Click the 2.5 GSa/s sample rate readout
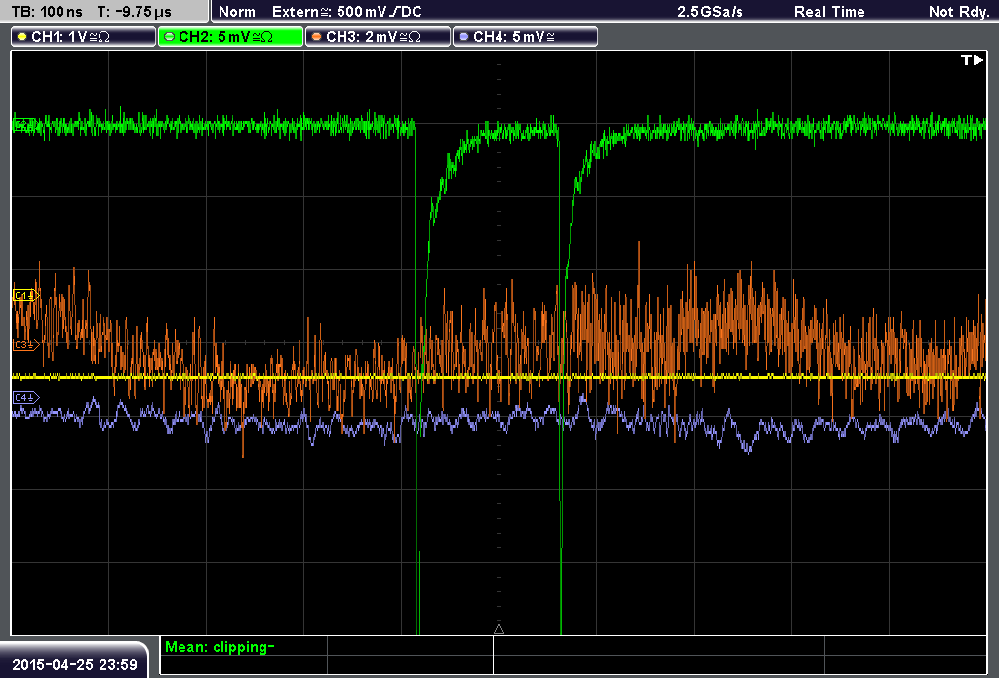Image resolution: width=999 pixels, height=678 pixels. [x=710, y=12]
